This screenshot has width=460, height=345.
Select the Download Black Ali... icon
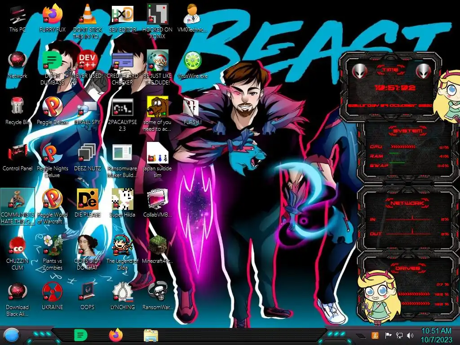pos(18,299)
